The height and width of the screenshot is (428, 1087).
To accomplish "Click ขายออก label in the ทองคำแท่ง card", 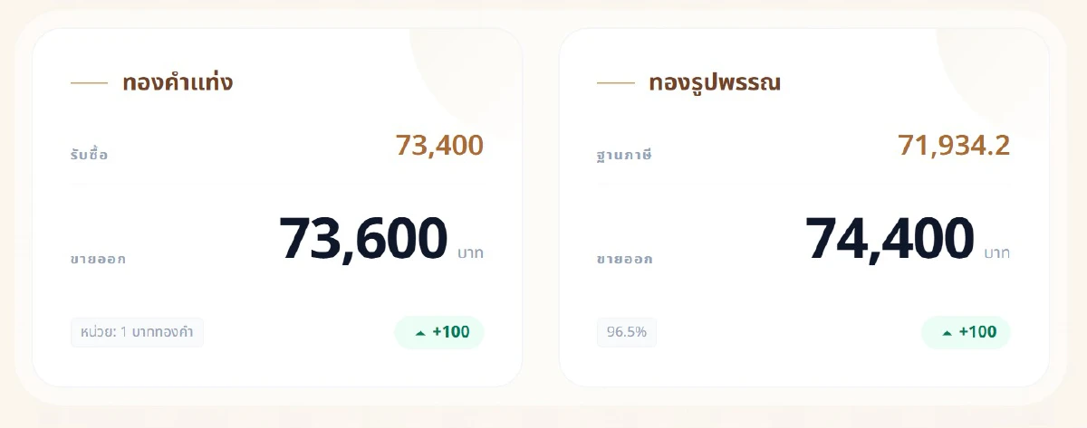I will 98,259.
